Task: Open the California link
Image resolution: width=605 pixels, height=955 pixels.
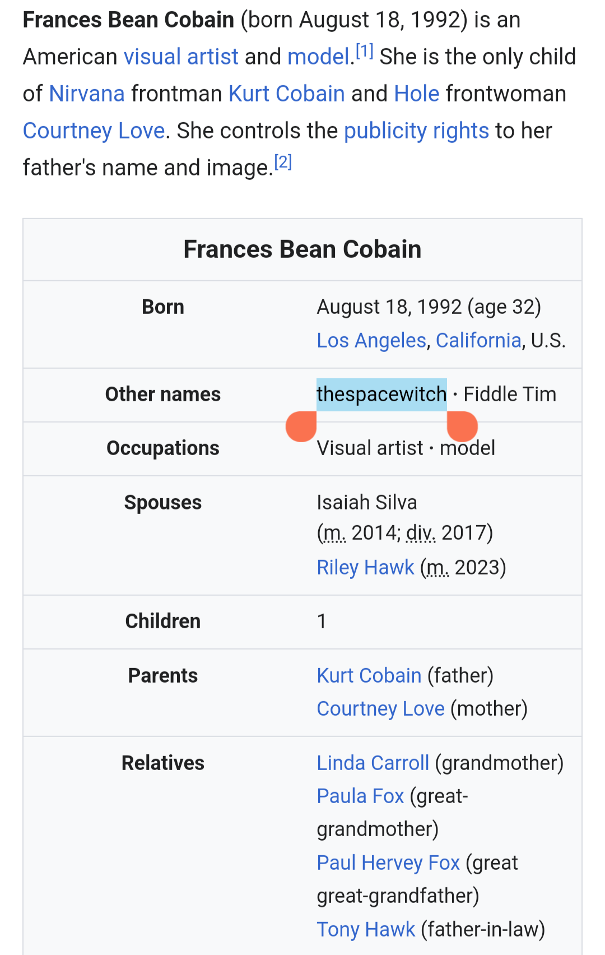Action: pos(478,340)
